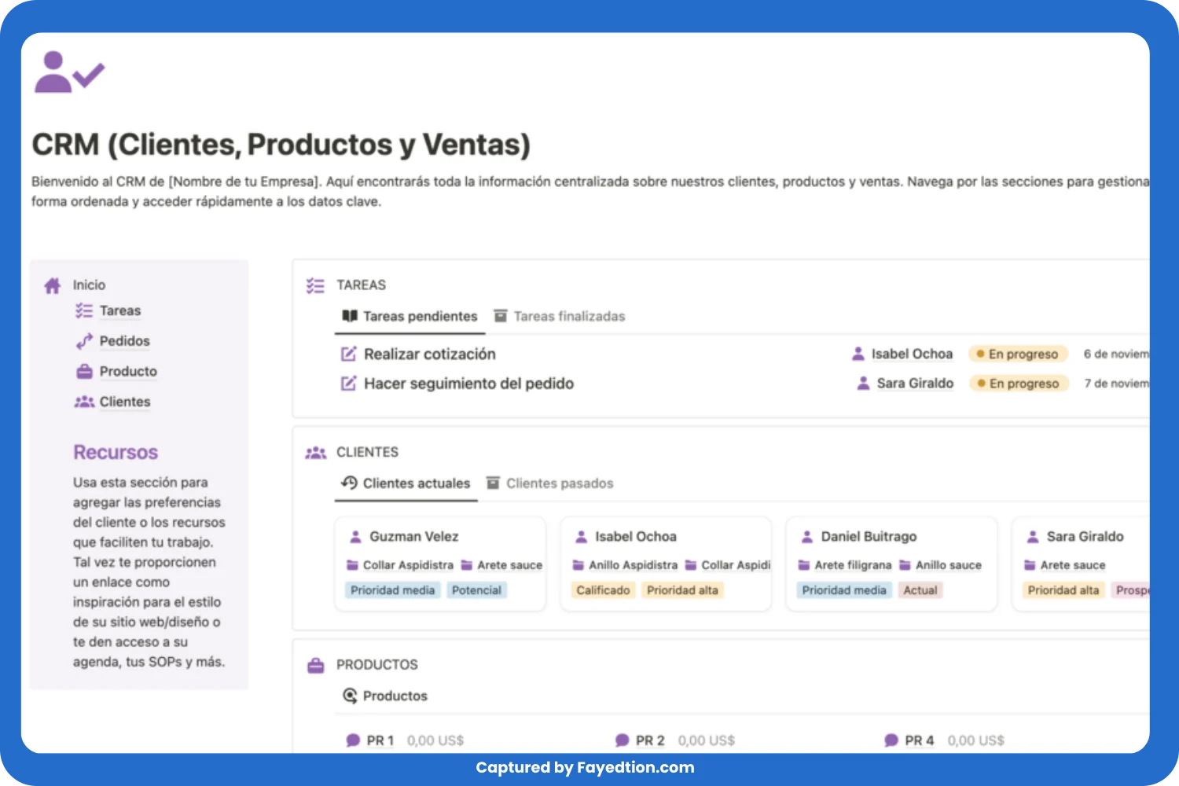This screenshot has width=1179, height=786.
Task: Click the speech bubble icon beside PR 1
Action: tap(353, 740)
